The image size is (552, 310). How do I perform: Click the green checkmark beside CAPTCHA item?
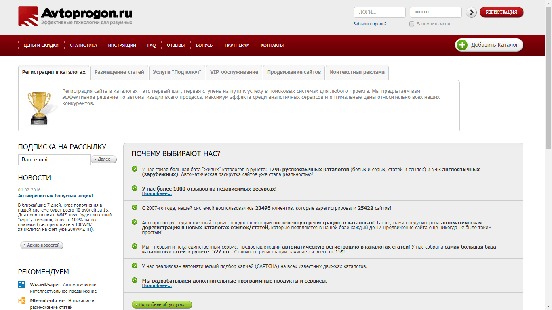(x=135, y=266)
